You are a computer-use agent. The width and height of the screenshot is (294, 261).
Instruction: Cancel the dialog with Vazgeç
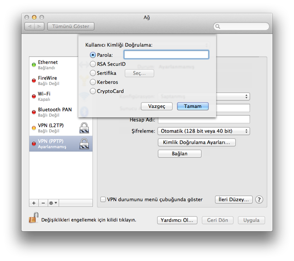click(157, 106)
